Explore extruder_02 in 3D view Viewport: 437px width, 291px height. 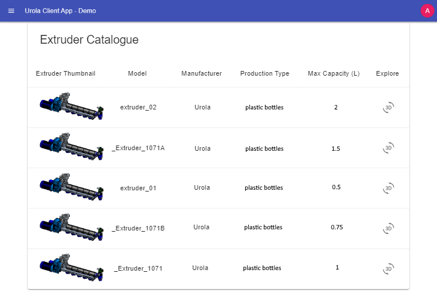[388, 108]
